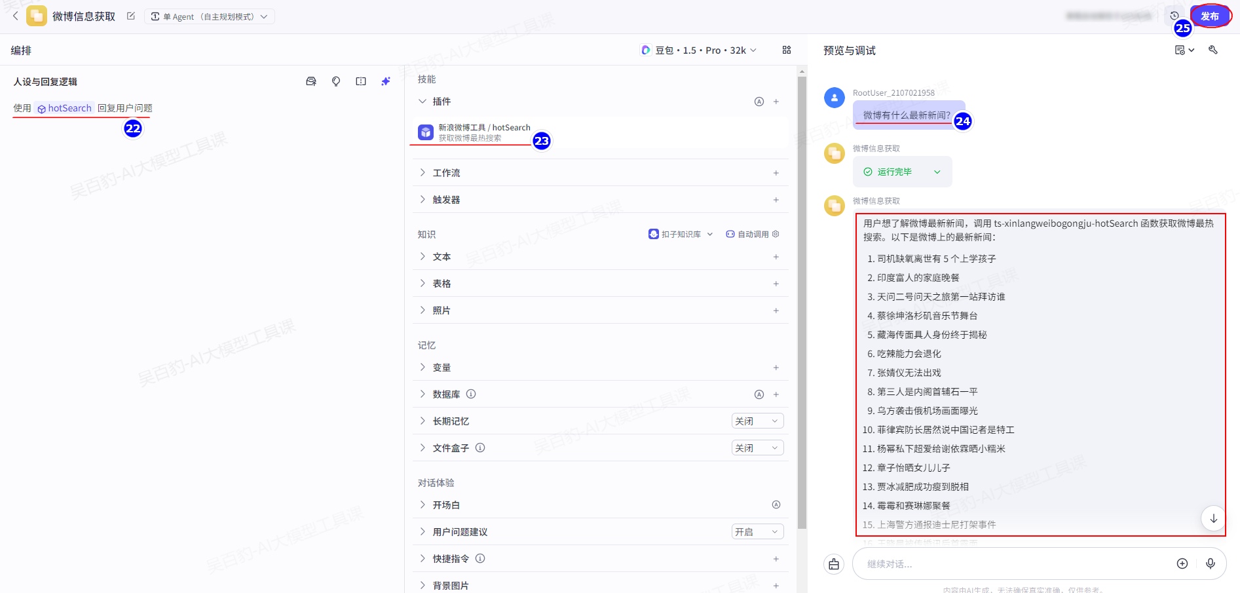1240x593 pixels.
Task: Click the 新浪微博工具 / hotSearch plugin entry
Action: pyautogui.click(x=483, y=132)
